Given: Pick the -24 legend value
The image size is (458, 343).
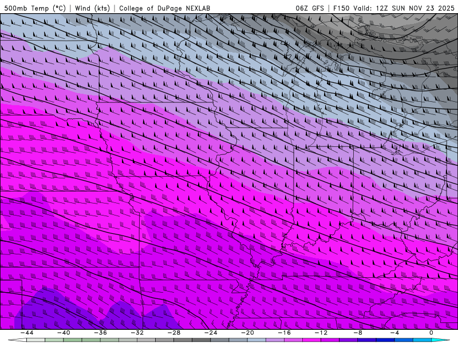Looking at the screenshot, I should (x=211, y=333).
